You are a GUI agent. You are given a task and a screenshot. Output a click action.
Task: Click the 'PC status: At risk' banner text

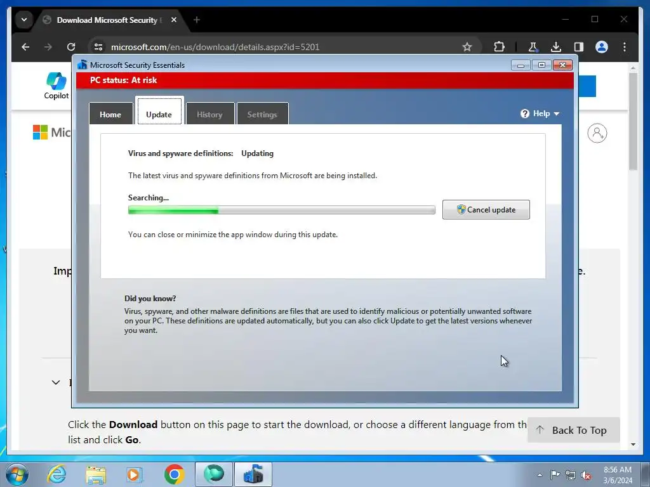click(124, 81)
